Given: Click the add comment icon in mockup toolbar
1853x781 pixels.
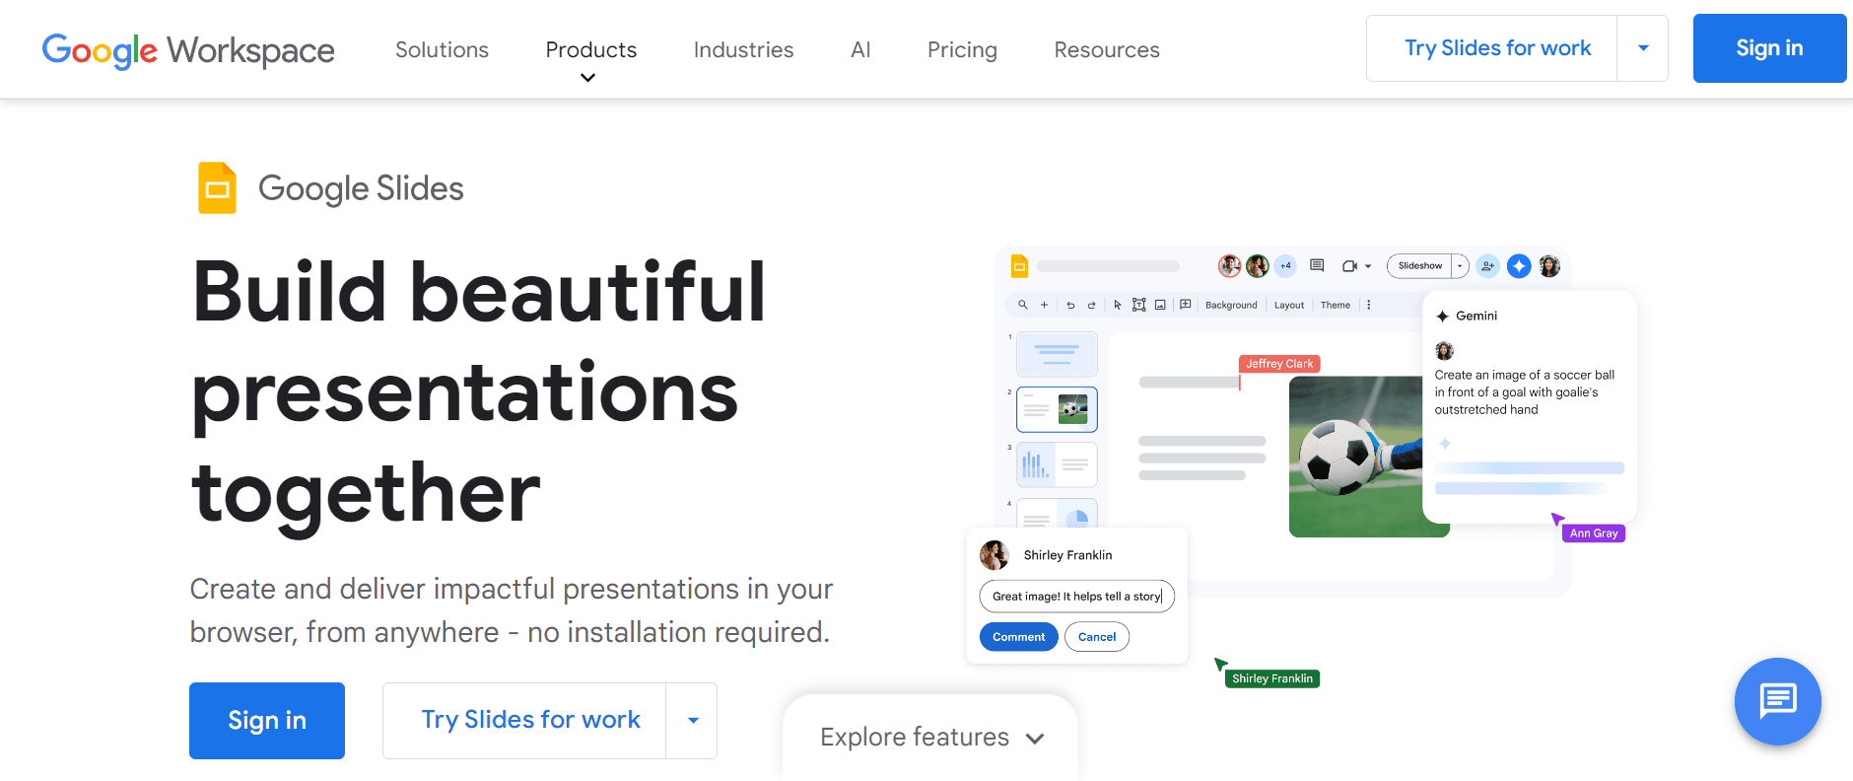Looking at the screenshot, I should tap(1186, 305).
